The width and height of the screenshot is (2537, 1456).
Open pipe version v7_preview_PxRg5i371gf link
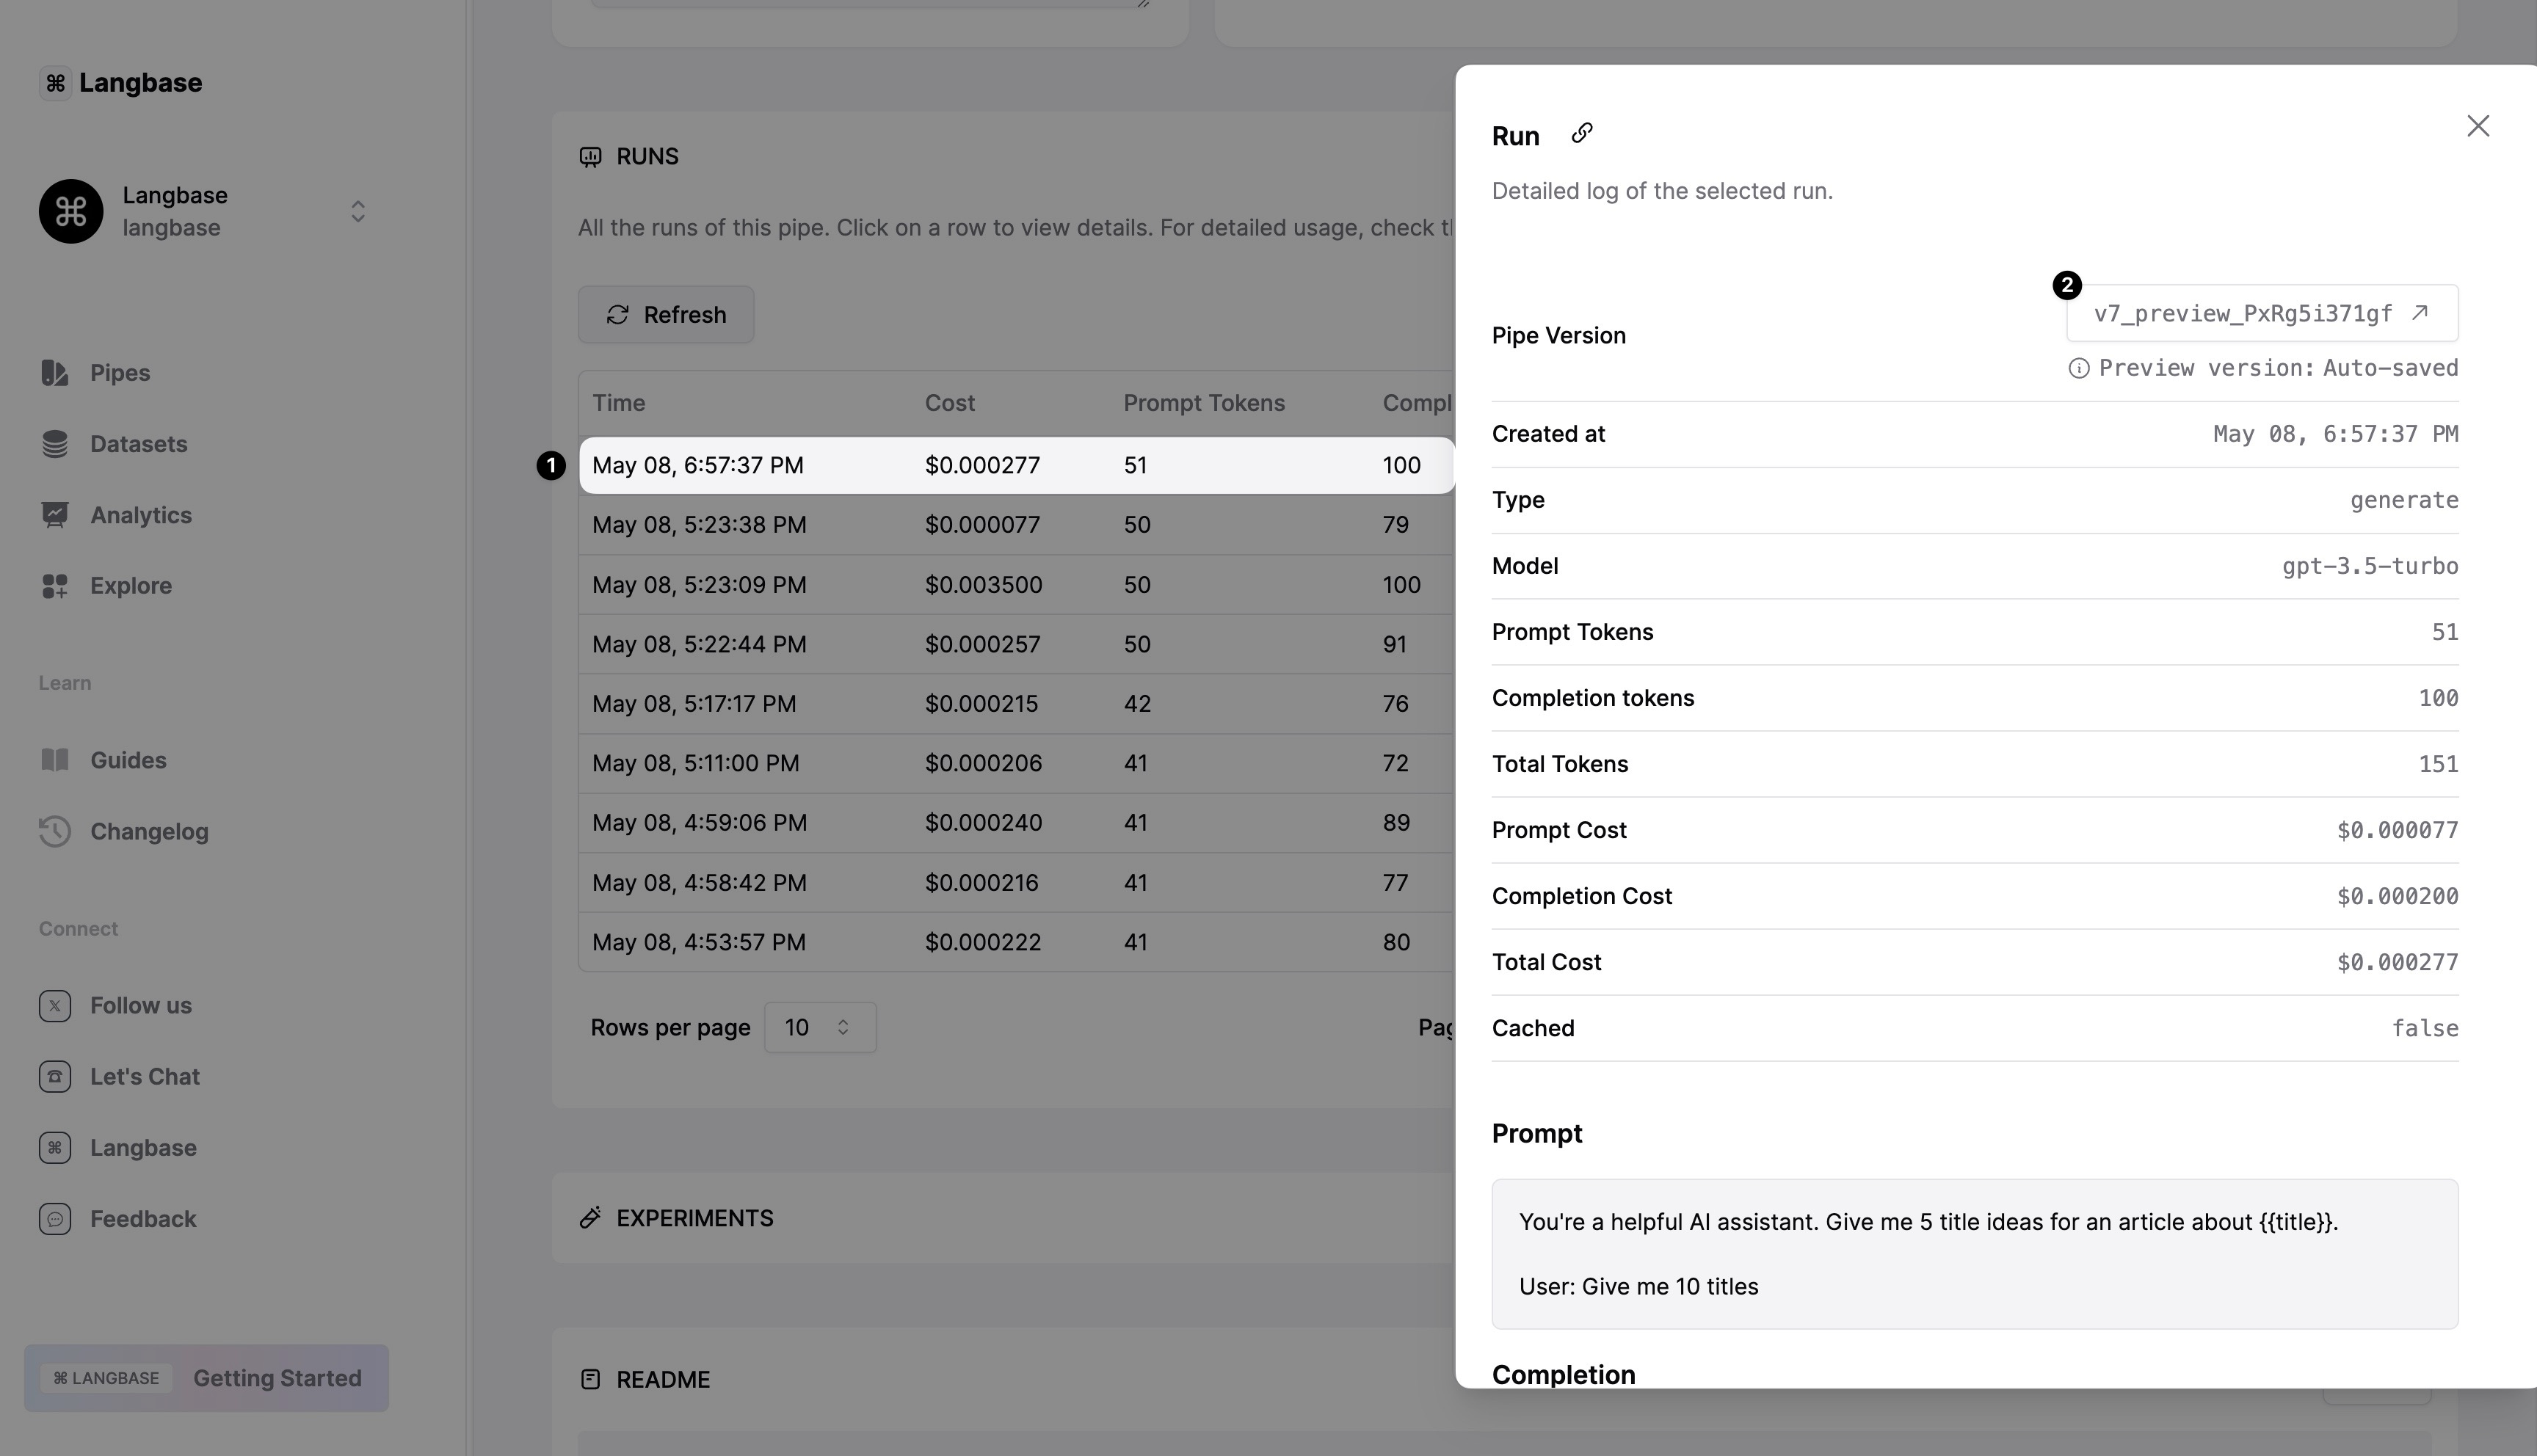2261,314
